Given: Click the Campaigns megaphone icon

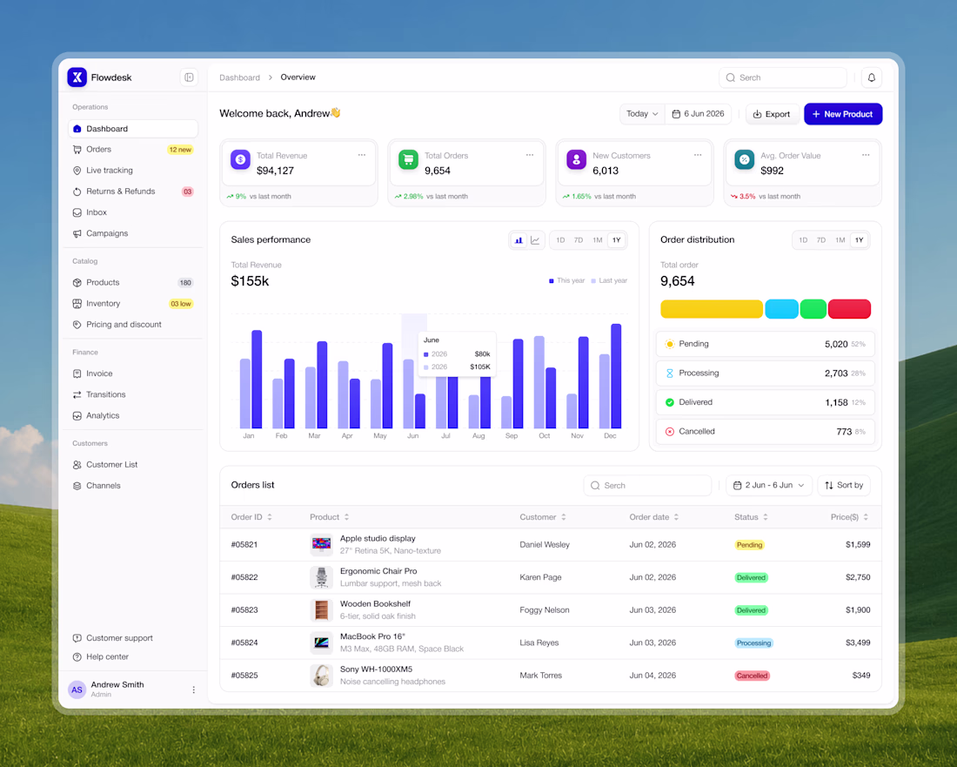Looking at the screenshot, I should click(x=77, y=234).
